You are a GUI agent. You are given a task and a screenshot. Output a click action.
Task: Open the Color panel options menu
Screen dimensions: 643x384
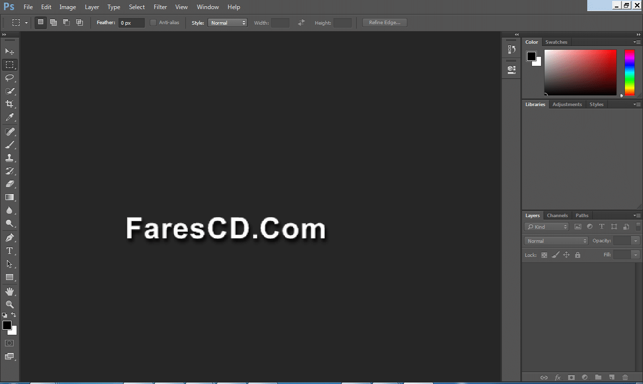tap(637, 42)
